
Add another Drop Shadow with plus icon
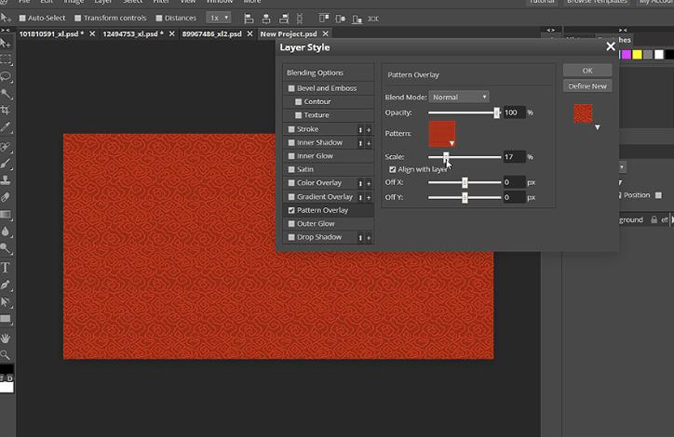369,238
